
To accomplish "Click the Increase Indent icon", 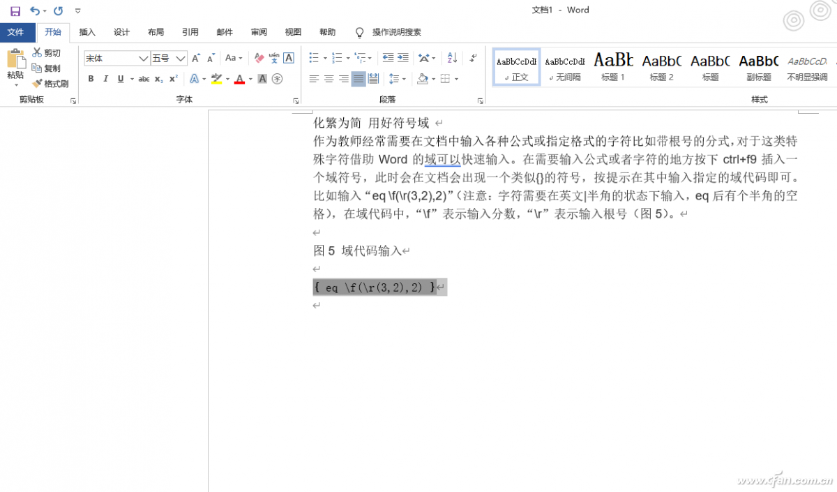I will (x=403, y=58).
